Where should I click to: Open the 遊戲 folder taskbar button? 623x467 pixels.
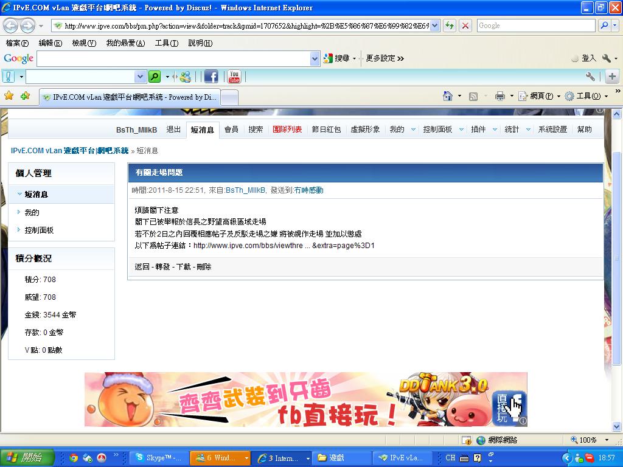[x=342, y=458]
